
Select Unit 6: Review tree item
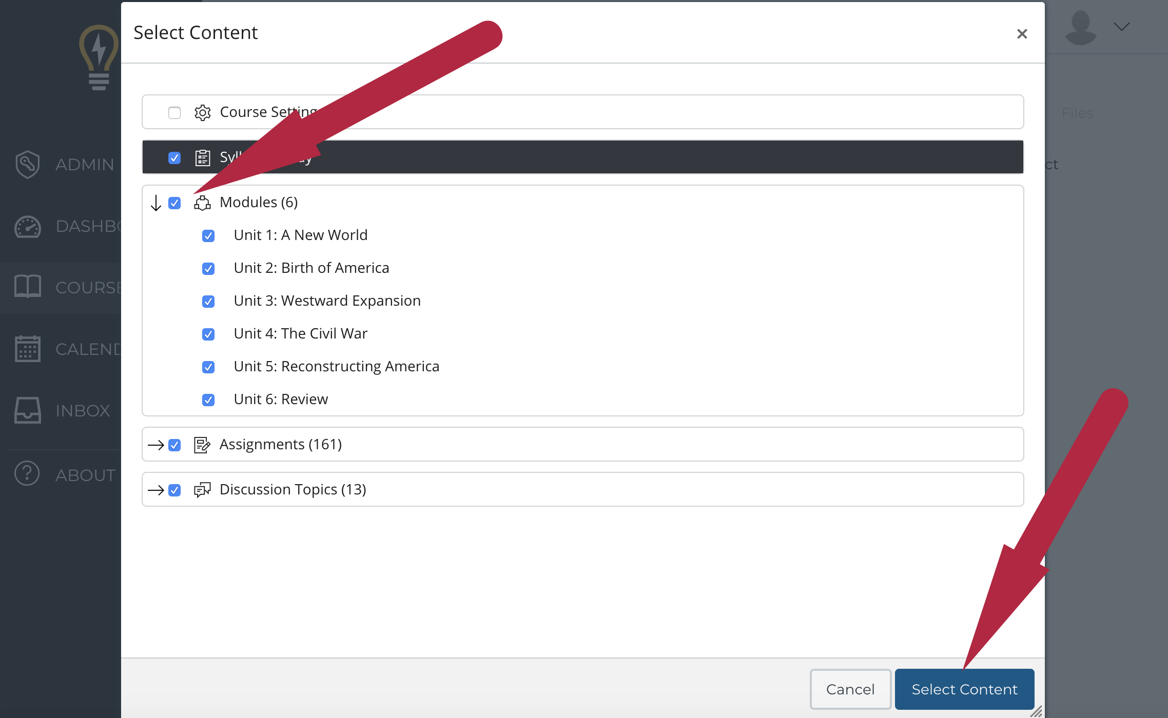pos(281,398)
